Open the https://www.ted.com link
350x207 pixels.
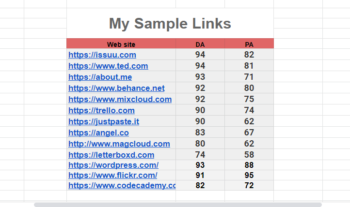tap(108, 66)
